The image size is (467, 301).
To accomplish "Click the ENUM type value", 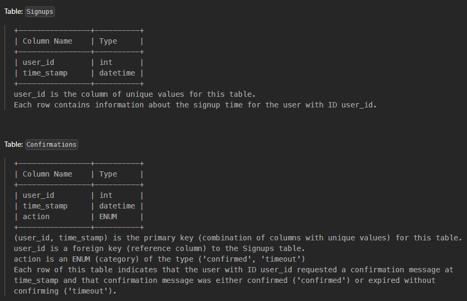I will 108,216.
